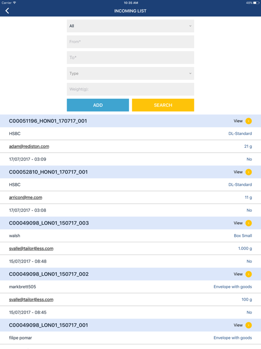Check the battery status icon

[256, 3]
